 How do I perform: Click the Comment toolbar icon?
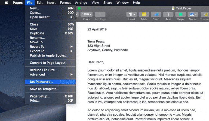(205, 14)
